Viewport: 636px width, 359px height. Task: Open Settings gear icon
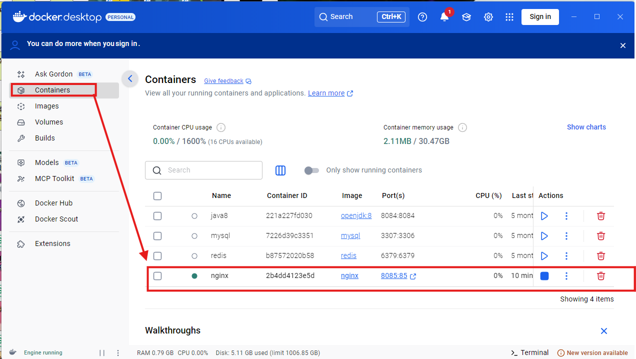[488, 17]
